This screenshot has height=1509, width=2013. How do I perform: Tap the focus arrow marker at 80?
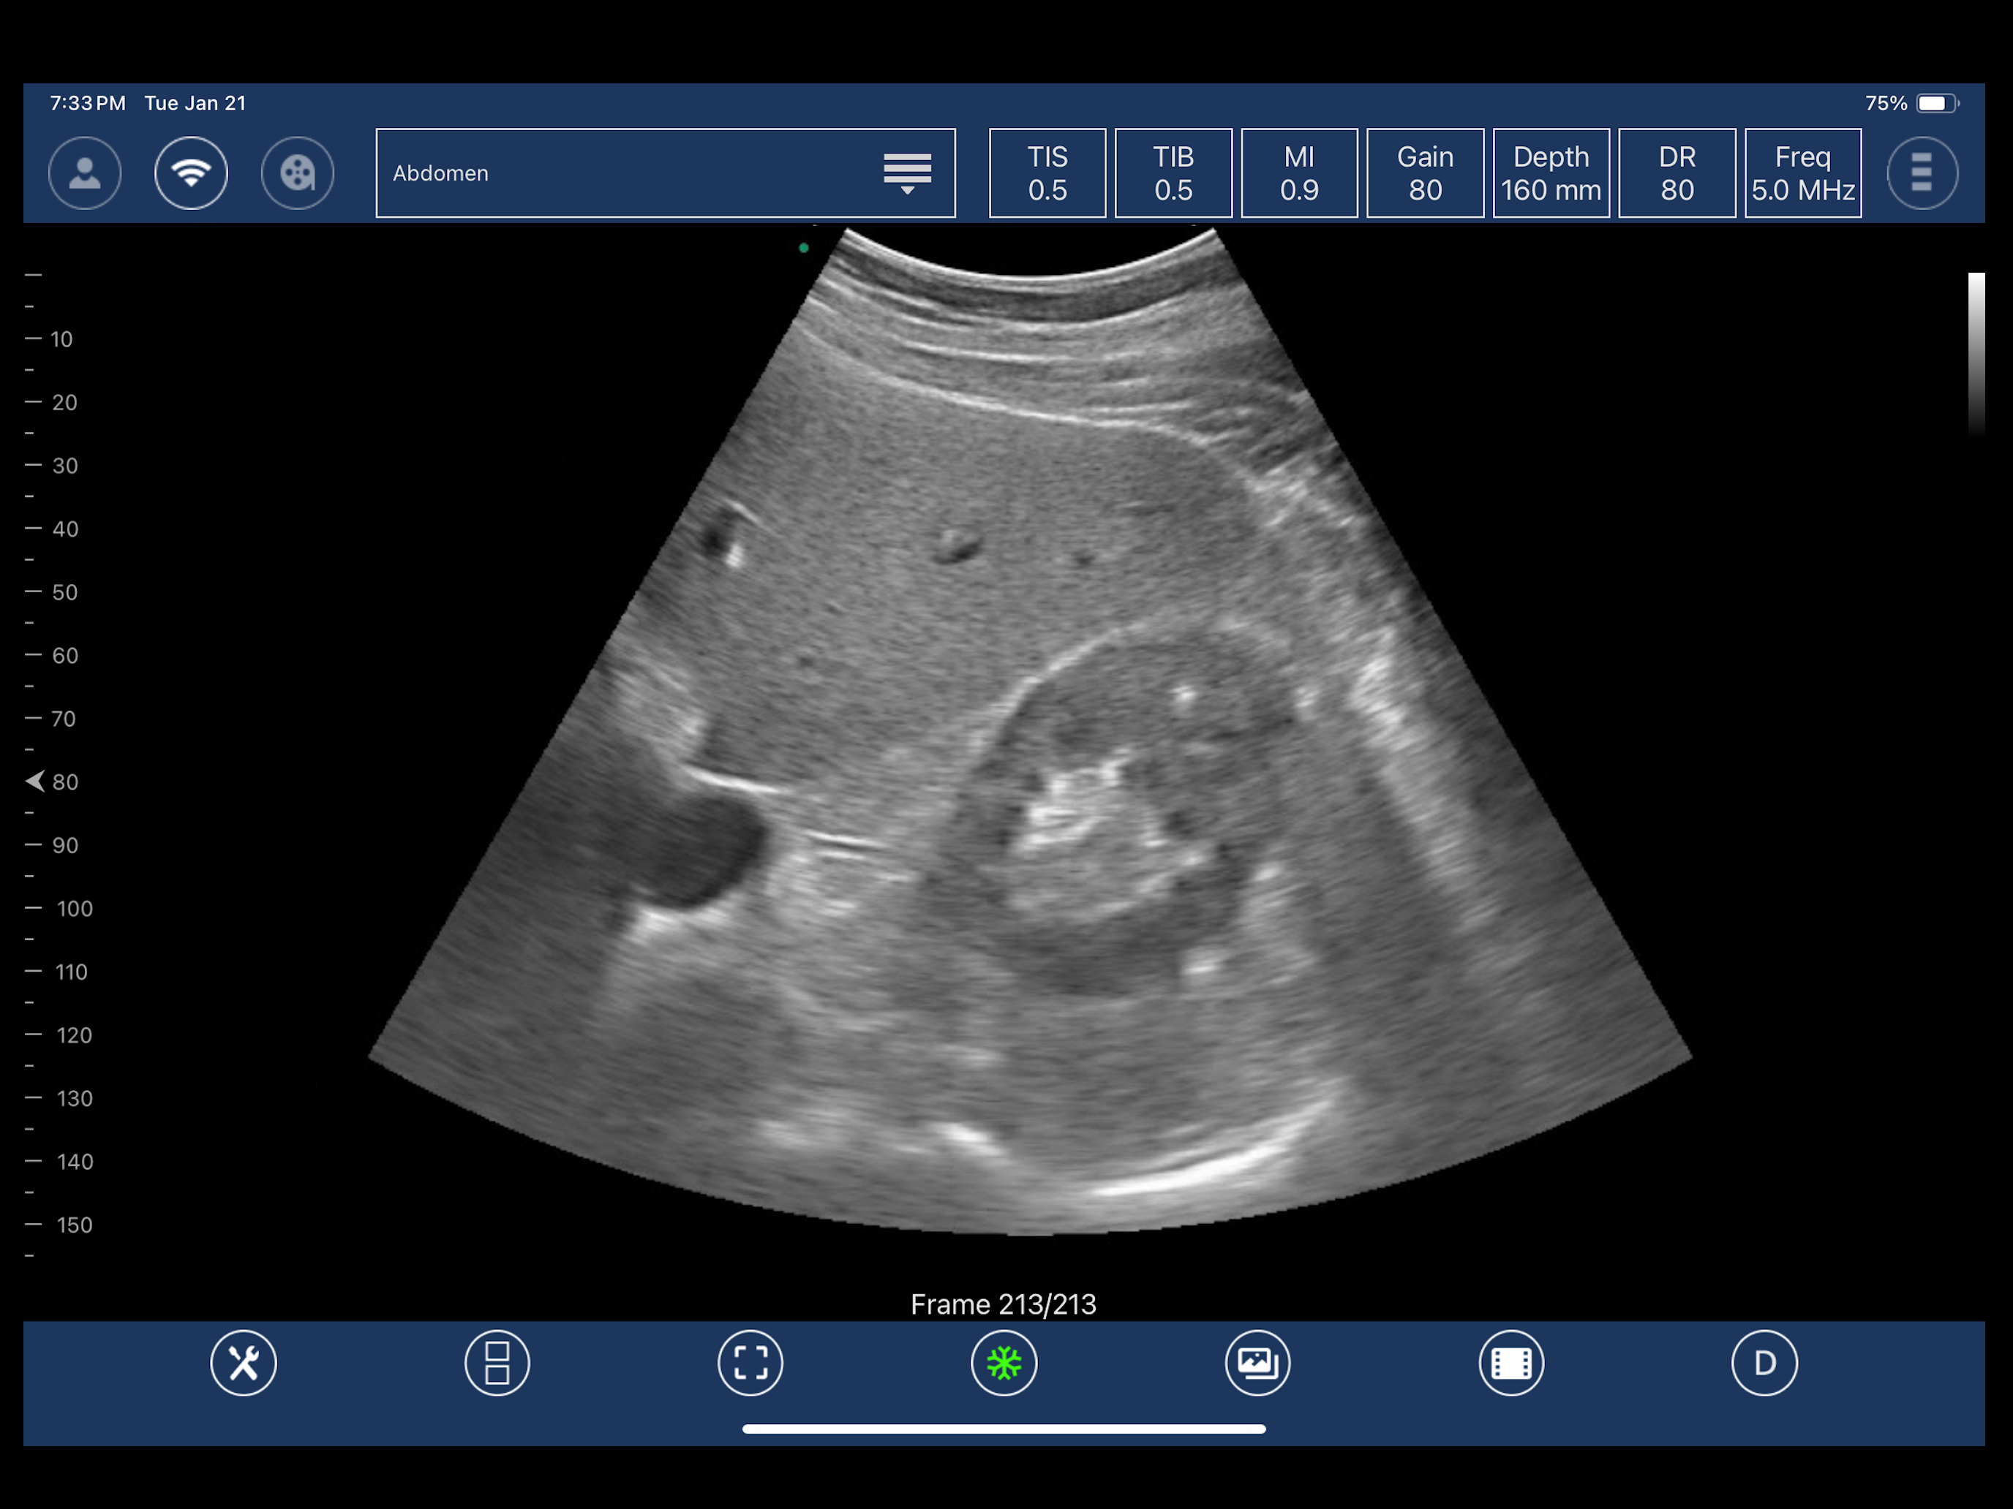click(x=34, y=782)
